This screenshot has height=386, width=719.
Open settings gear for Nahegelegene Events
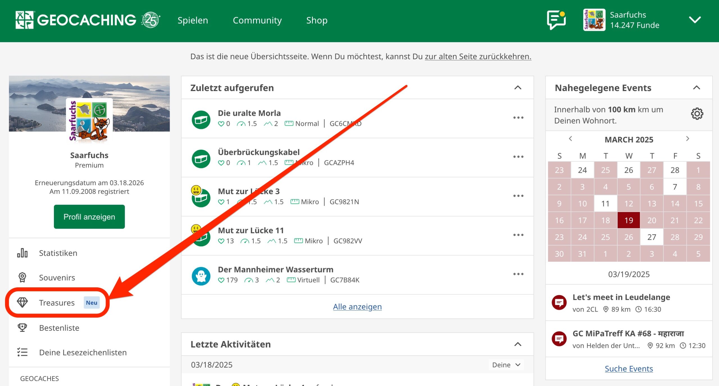coord(697,114)
